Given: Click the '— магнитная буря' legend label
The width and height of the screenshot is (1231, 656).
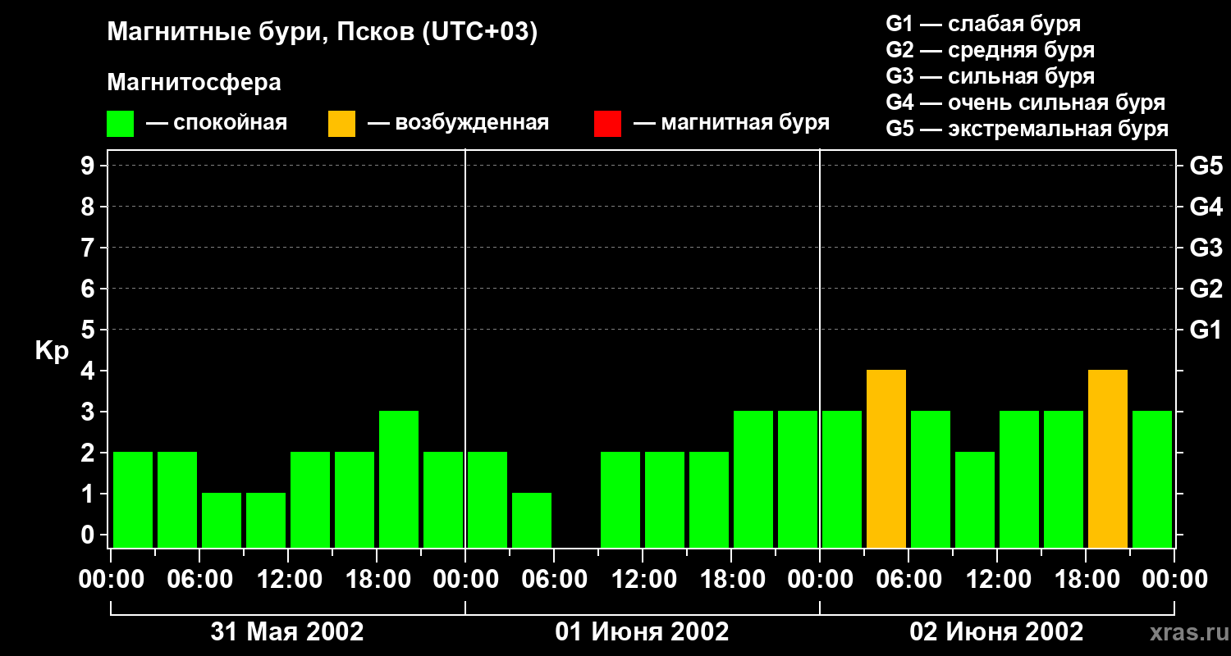Looking at the screenshot, I should pos(731,123).
